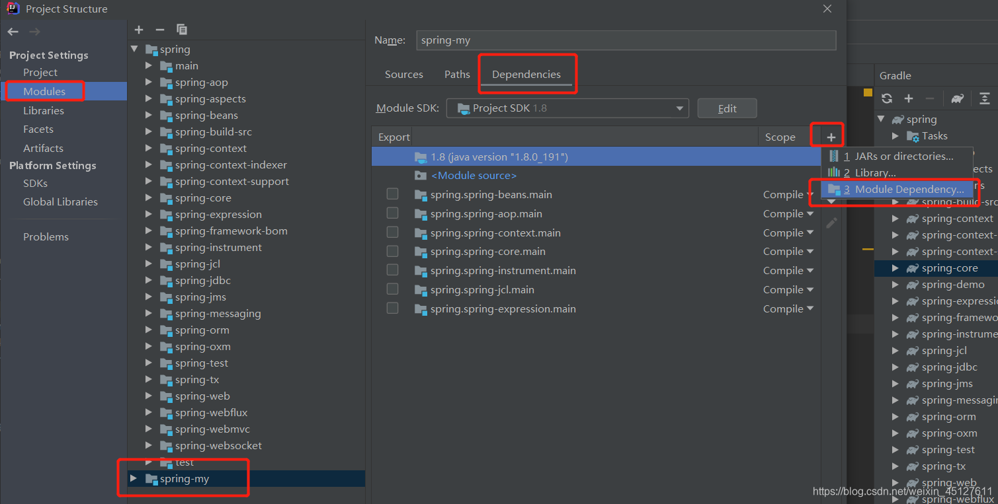Click the Scope column header
Image resolution: width=998 pixels, height=504 pixels.
(x=780, y=137)
